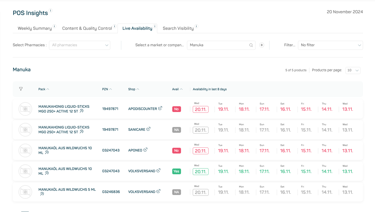This screenshot has height=212, width=375.
Task: Sort table by Avail column
Action: coord(177,89)
